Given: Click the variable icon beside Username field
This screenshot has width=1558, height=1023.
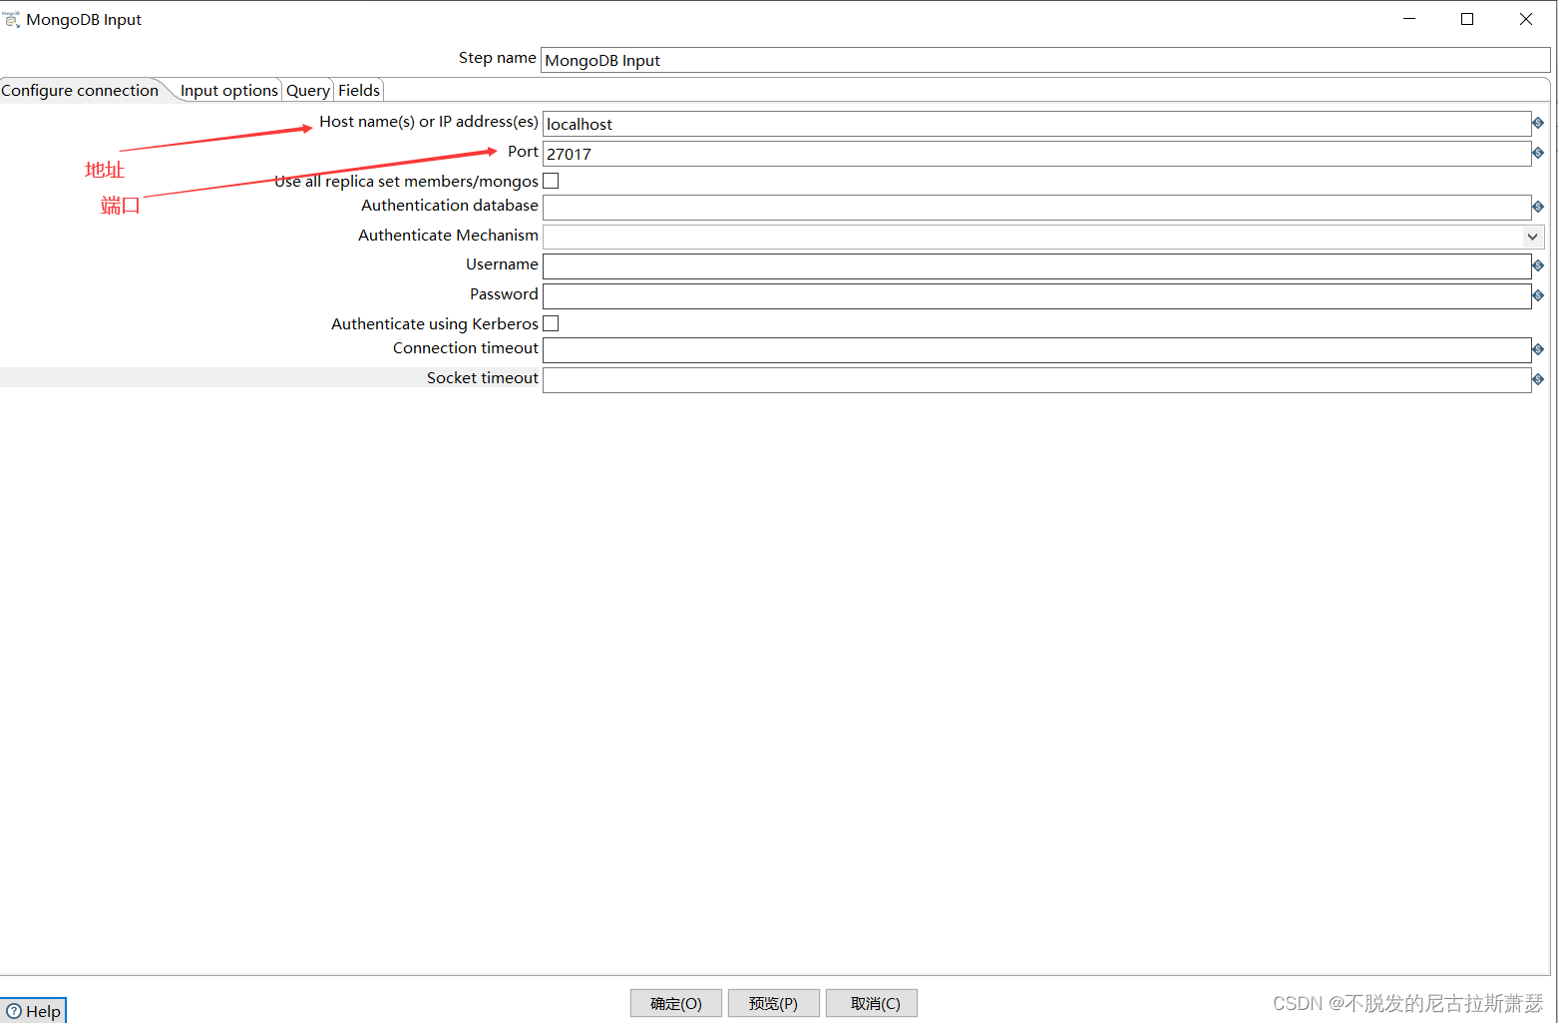Looking at the screenshot, I should click(x=1538, y=265).
